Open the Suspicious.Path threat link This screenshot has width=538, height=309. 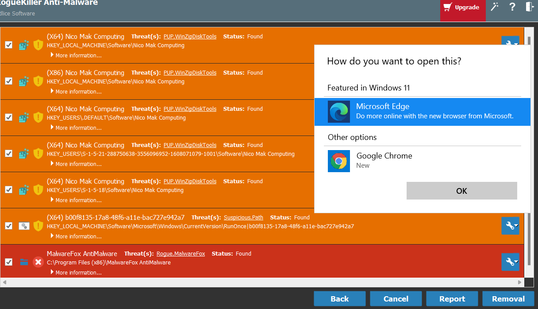point(243,218)
